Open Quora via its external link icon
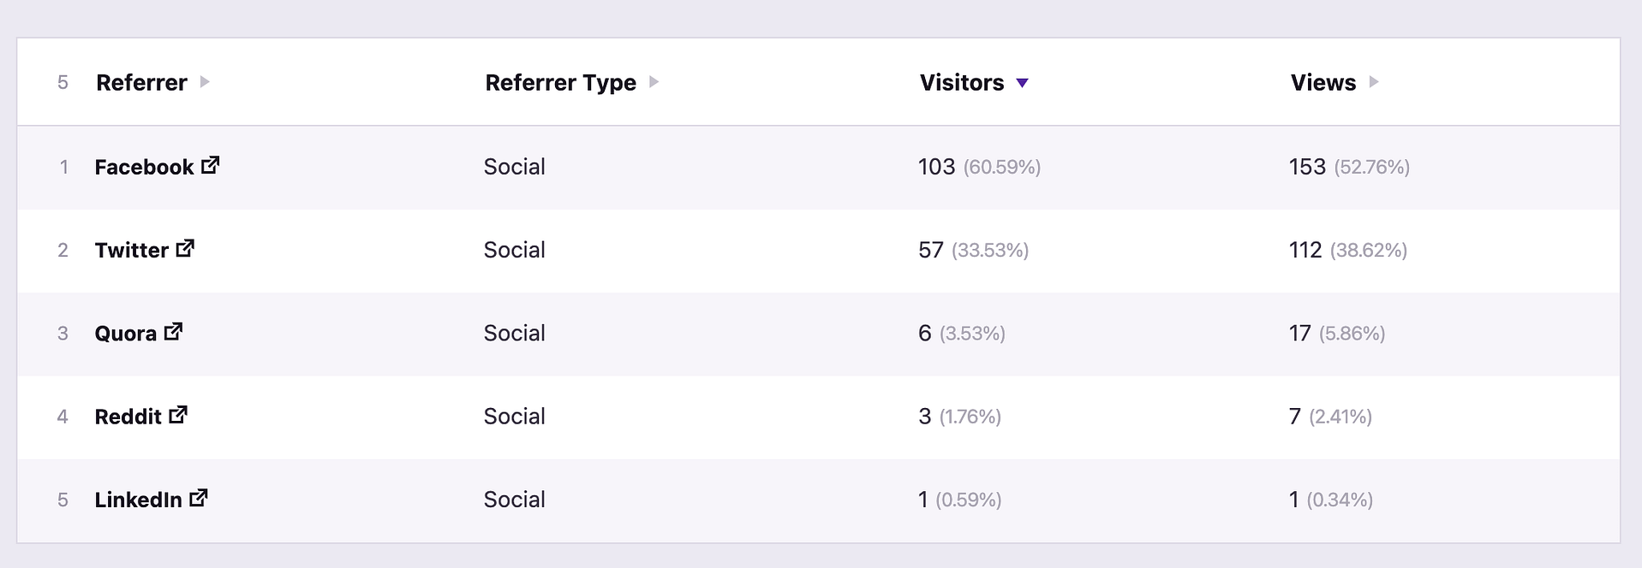The height and width of the screenshot is (568, 1642). click(x=174, y=331)
